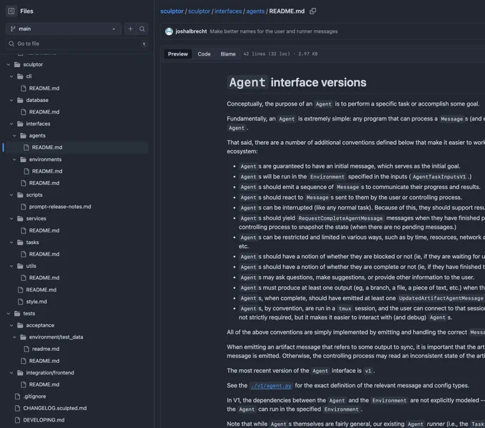Collapse the environments folder chevron
The width and height of the screenshot is (485, 428).
tap(14, 160)
